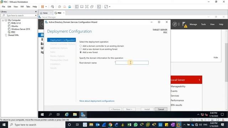Open Server Manager Tools menu

point(203,25)
